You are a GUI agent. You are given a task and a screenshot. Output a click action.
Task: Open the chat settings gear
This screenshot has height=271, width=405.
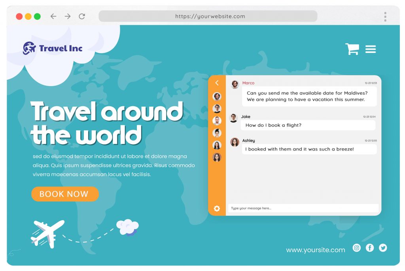point(217,208)
